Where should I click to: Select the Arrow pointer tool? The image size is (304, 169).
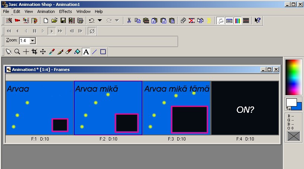(9, 52)
